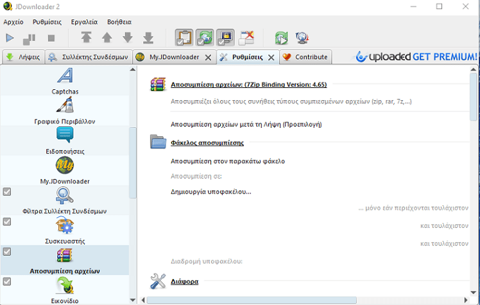Click the reconnect now green icon
The height and width of the screenshot is (305, 480).
(282, 38)
